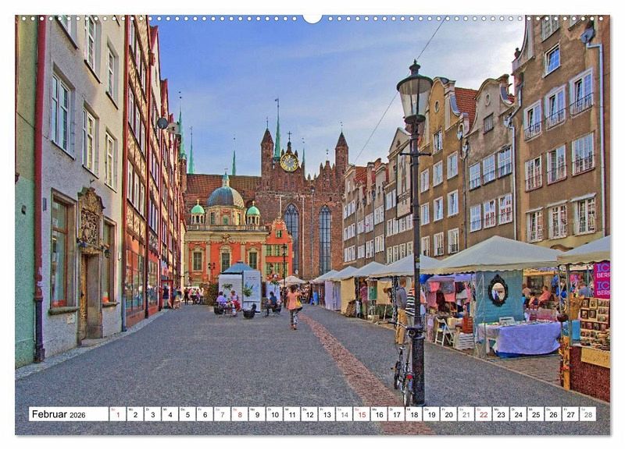
Task: Select day 11 in the date row
Action: point(291,414)
